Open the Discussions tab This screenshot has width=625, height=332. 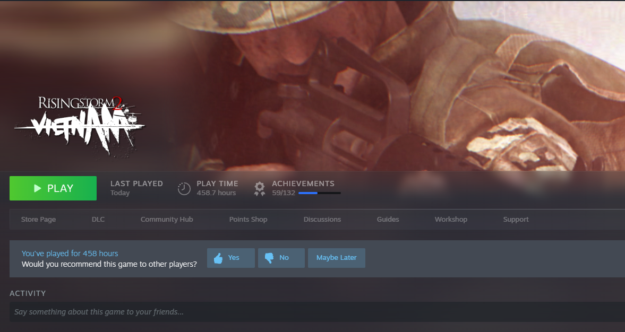coord(322,220)
